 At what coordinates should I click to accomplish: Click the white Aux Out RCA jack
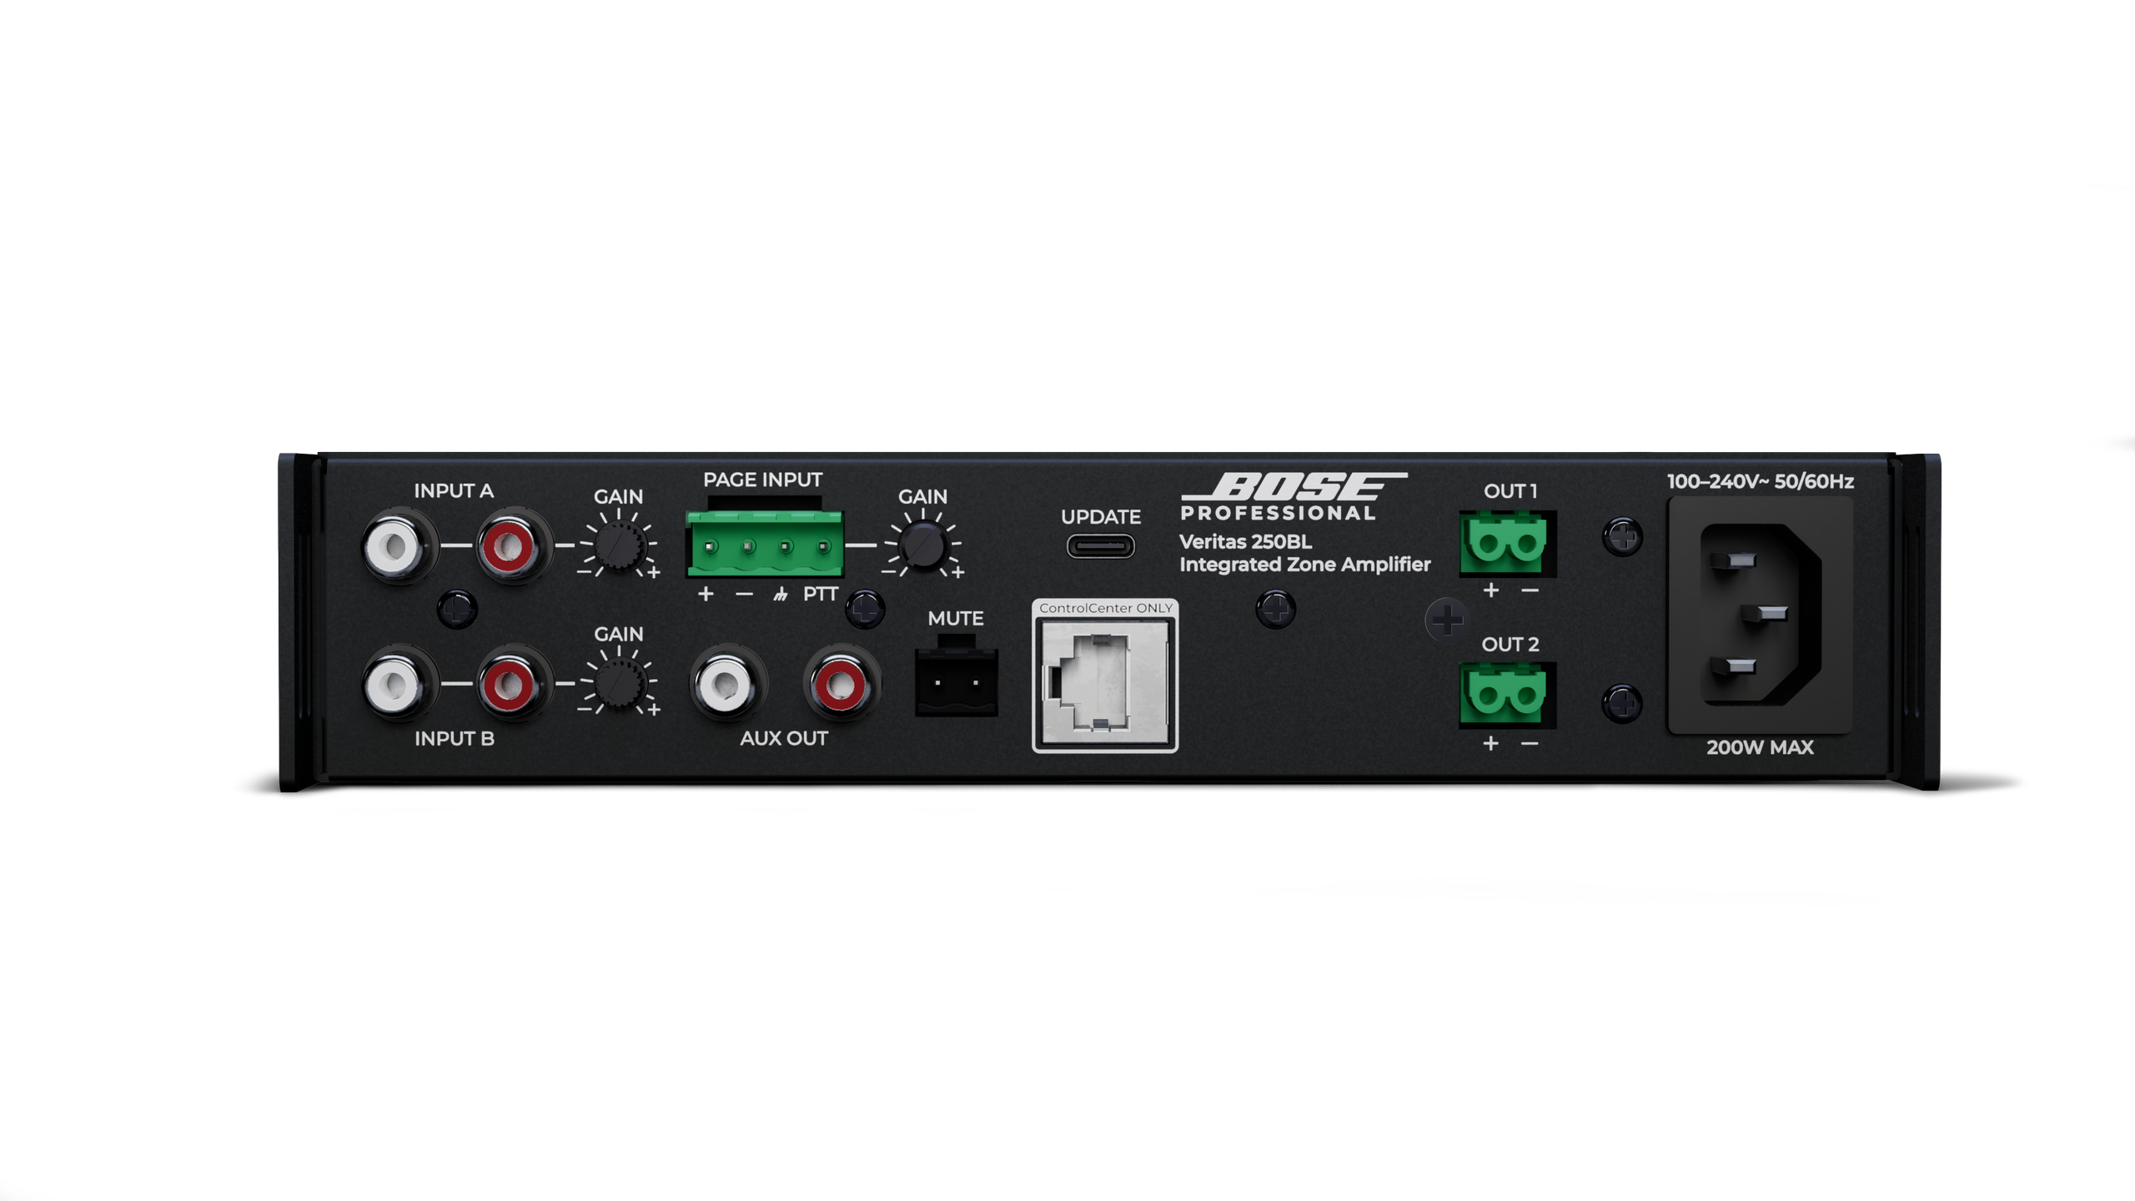click(x=726, y=685)
